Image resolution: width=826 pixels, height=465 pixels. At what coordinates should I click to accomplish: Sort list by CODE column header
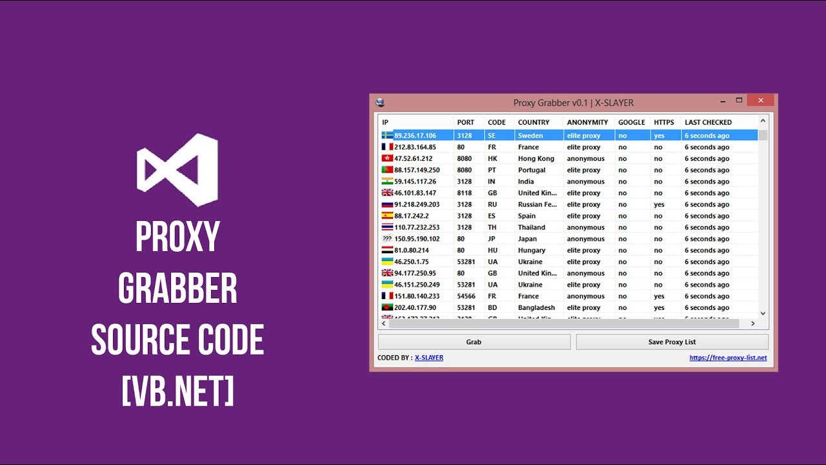click(x=499, y=122)
